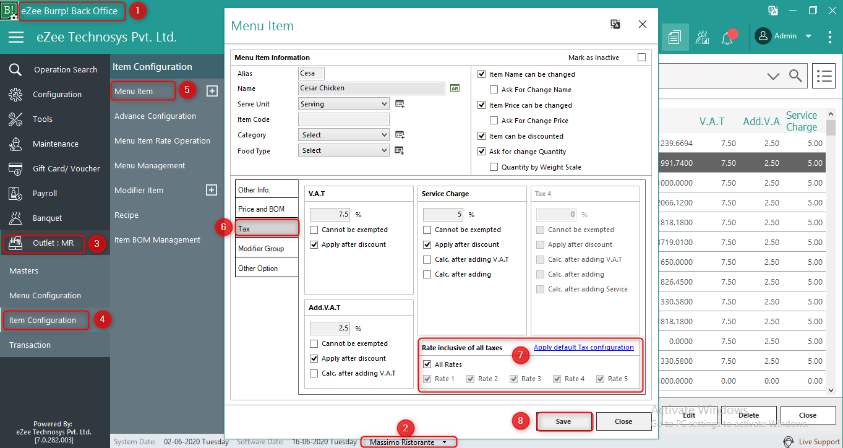Image resolution: width=843 pixels, height=448 pixels.
Task: Open Menu Item Rate Operation
Action: (x=163, y=140)
